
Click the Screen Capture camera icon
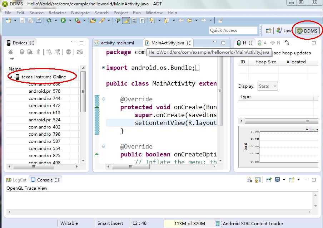coord(80,52)
